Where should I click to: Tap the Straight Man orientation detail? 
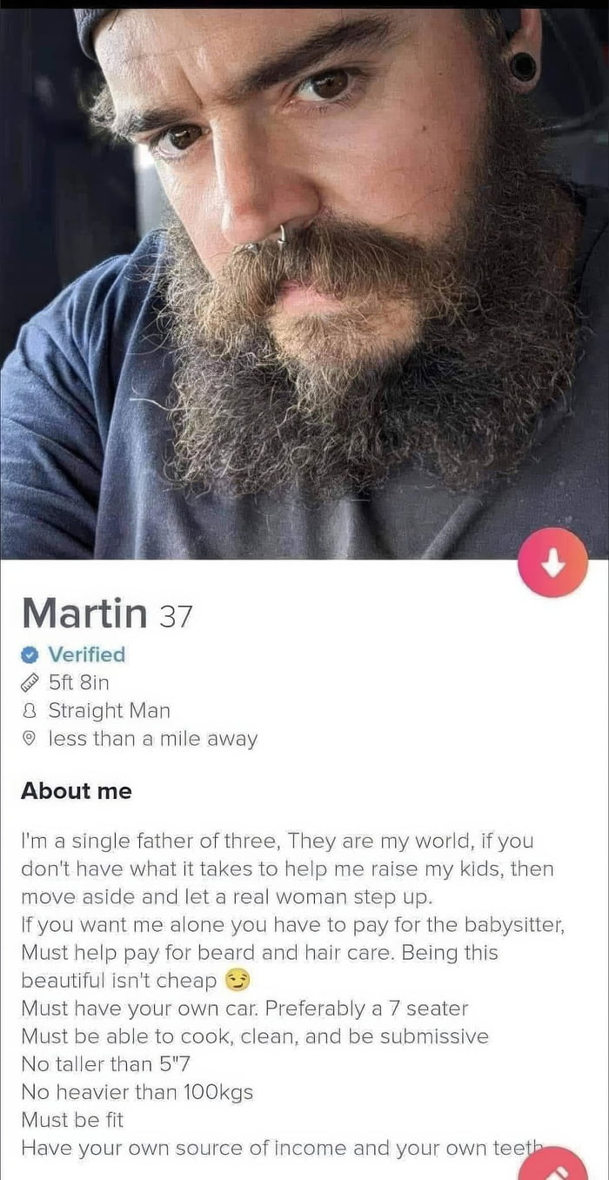(x=109, y=710)
